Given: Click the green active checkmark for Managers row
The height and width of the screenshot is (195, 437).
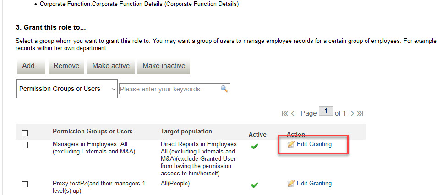Looking at the screenshot, I should [x=254, y=146].
